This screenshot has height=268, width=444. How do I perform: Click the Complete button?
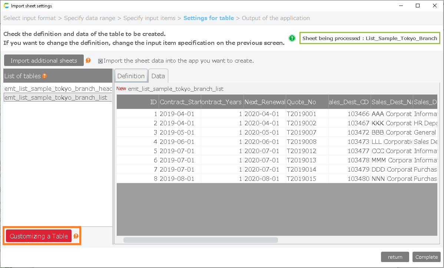click(427, 257)
